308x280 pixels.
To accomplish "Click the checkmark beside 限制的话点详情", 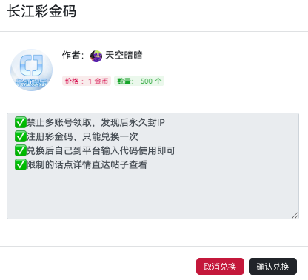I will click(21, 164).
